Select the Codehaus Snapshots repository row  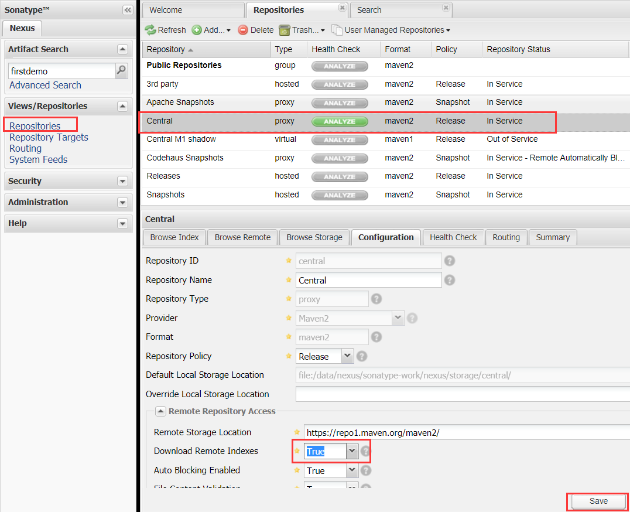pos(386,158)
